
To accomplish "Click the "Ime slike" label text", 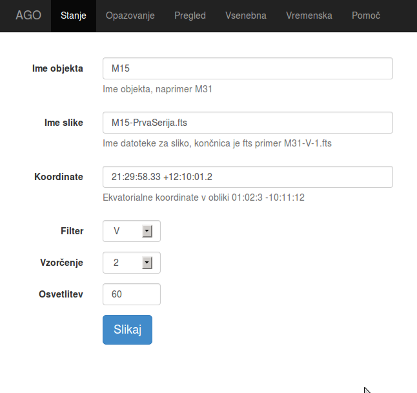I will 63,123.
